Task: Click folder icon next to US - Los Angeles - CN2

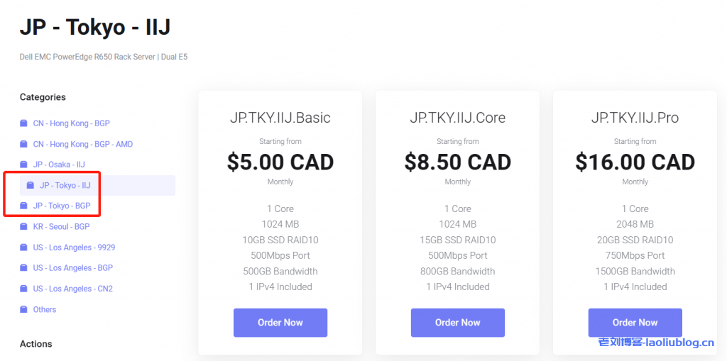Action: [x=23, y=289]
